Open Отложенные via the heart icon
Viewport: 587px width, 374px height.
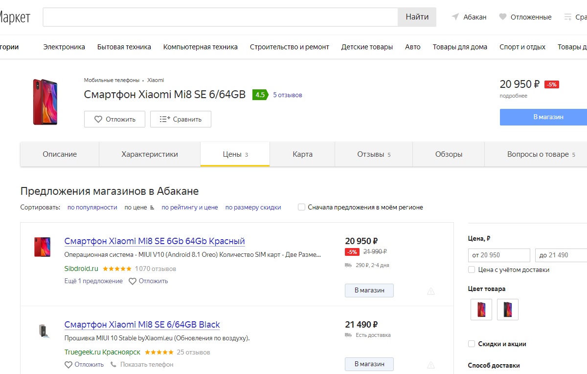[x=502, y=17]
